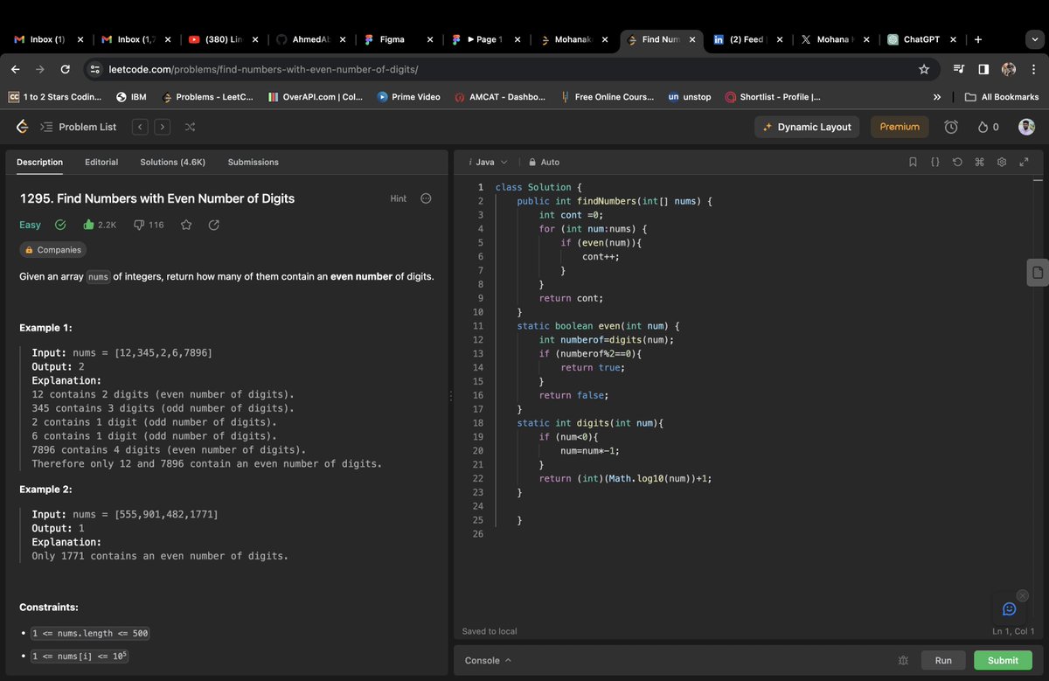Screen dimensions: 1049x681
Task: Open editor keyboard shortcuts icon
Action: (x=979, y=162)
